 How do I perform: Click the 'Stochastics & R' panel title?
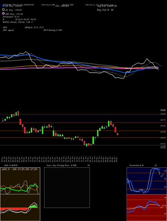tap(137, 165)
